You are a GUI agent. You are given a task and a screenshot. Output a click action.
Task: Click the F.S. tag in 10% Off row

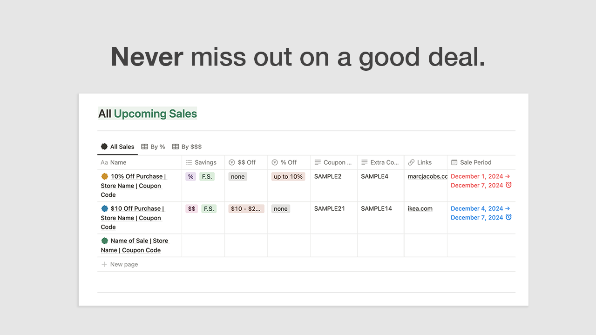pos(207,176)
